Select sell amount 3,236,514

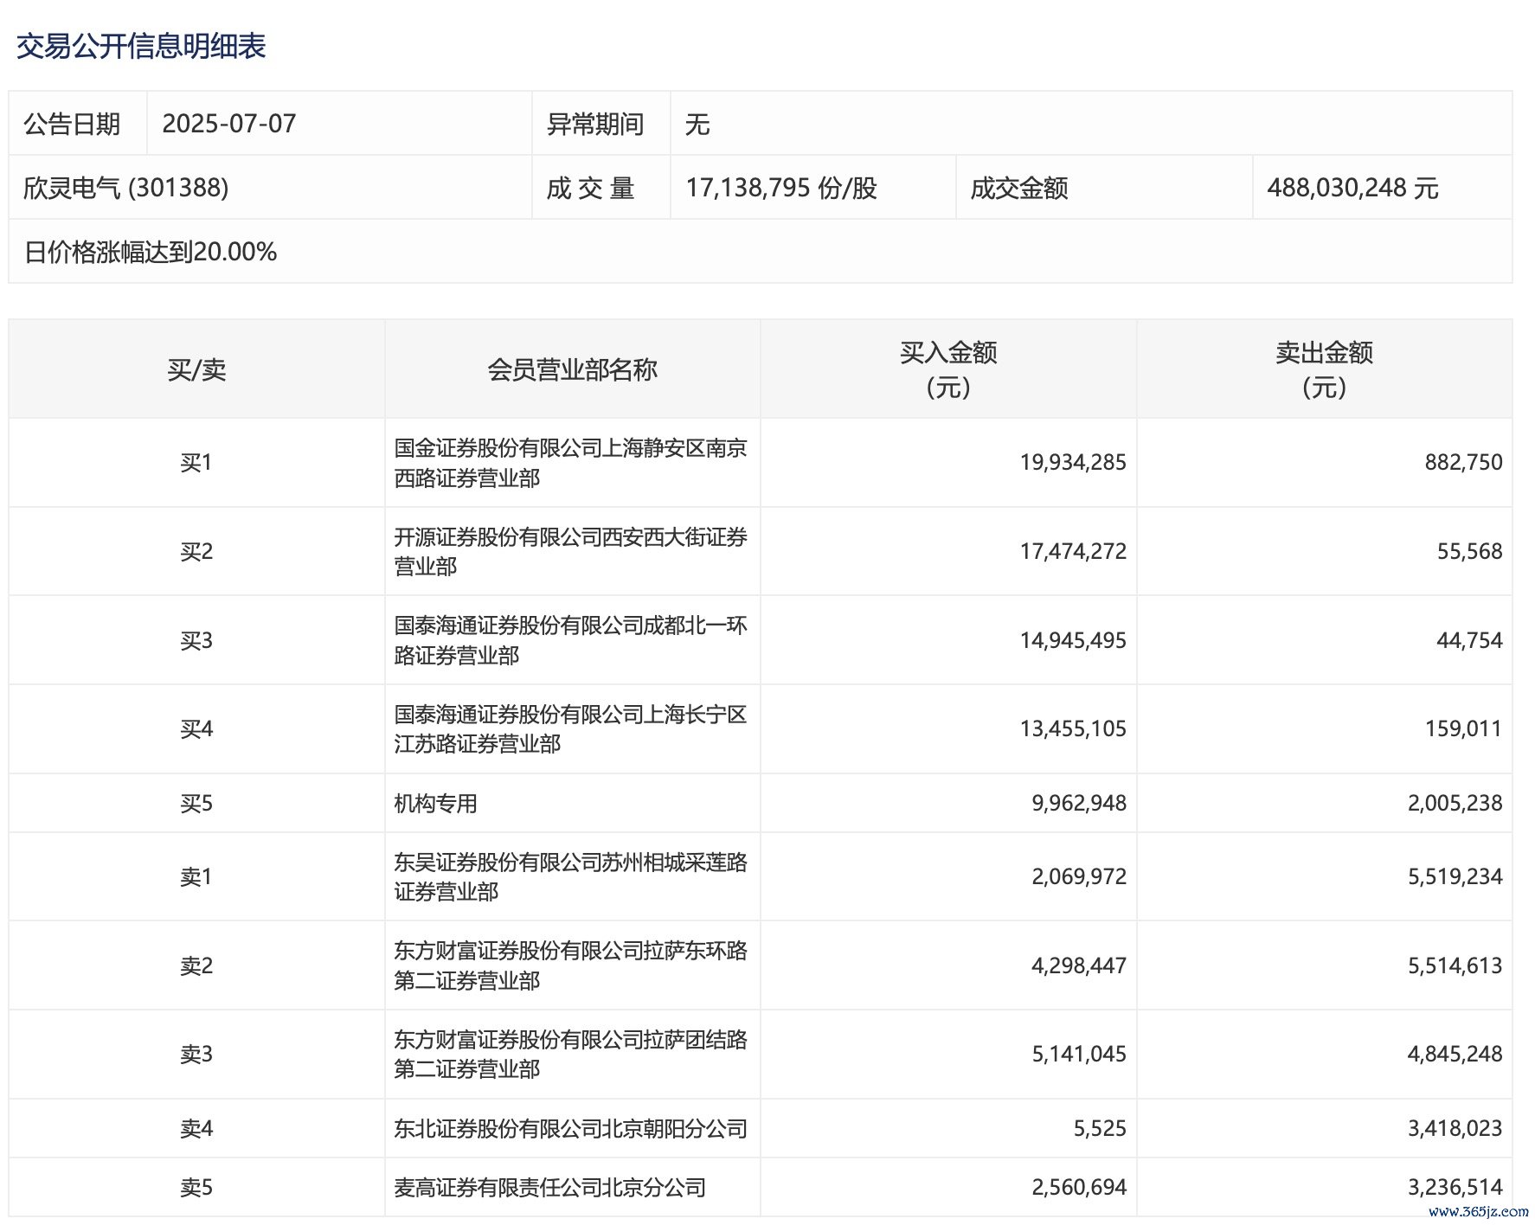click(1455, 1188)
